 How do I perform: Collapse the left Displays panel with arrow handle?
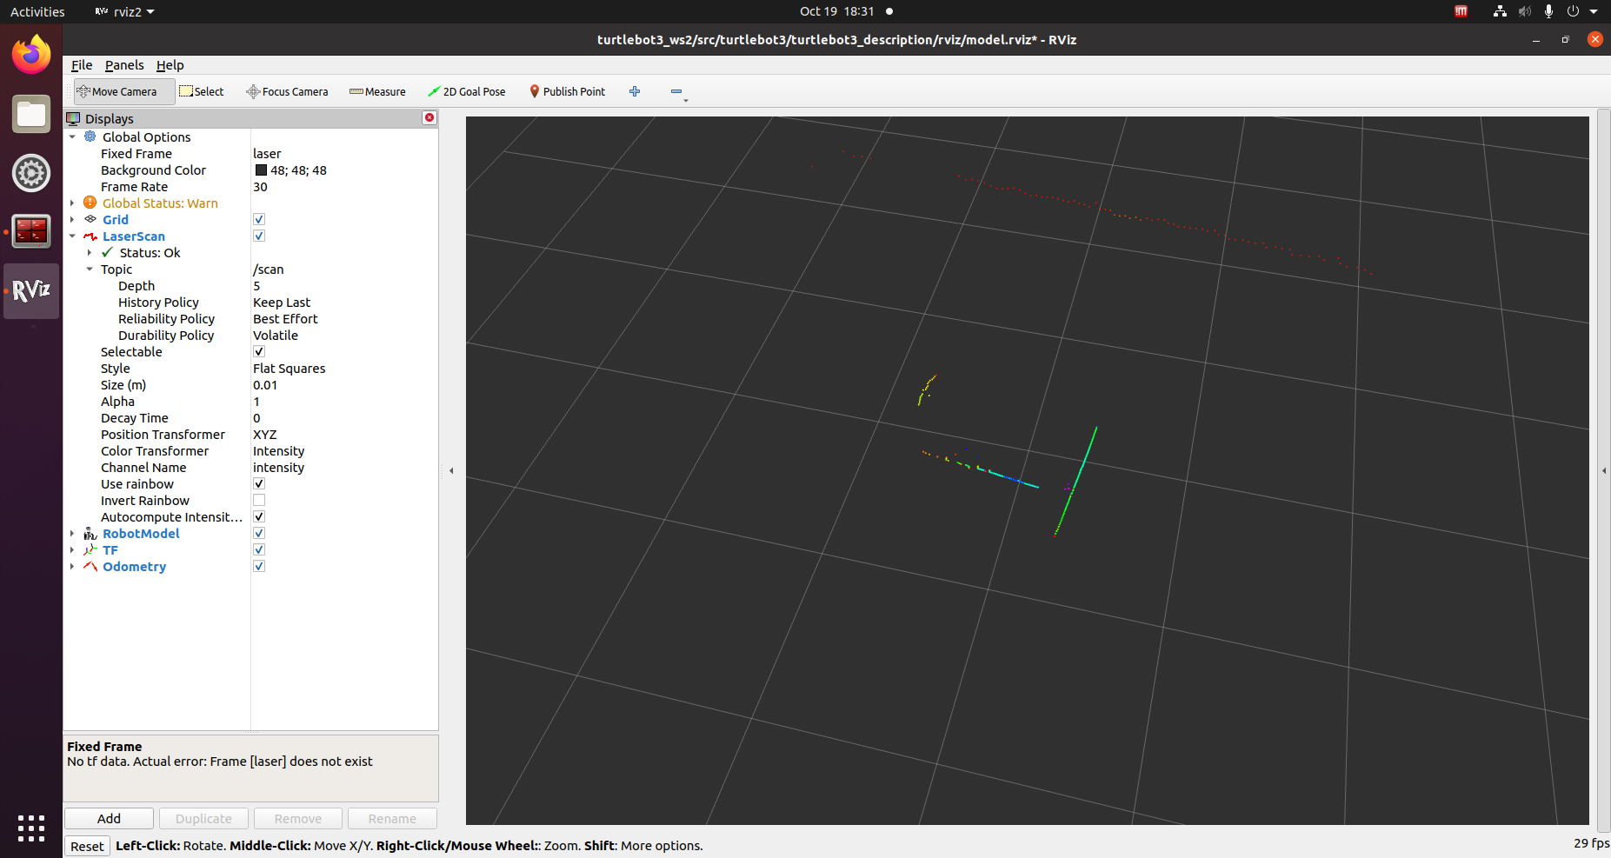click(x=451, y=470)
